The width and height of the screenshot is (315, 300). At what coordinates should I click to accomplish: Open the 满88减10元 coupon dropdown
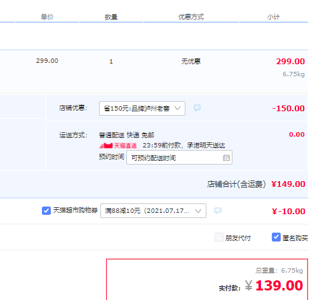tap(153, 210)
